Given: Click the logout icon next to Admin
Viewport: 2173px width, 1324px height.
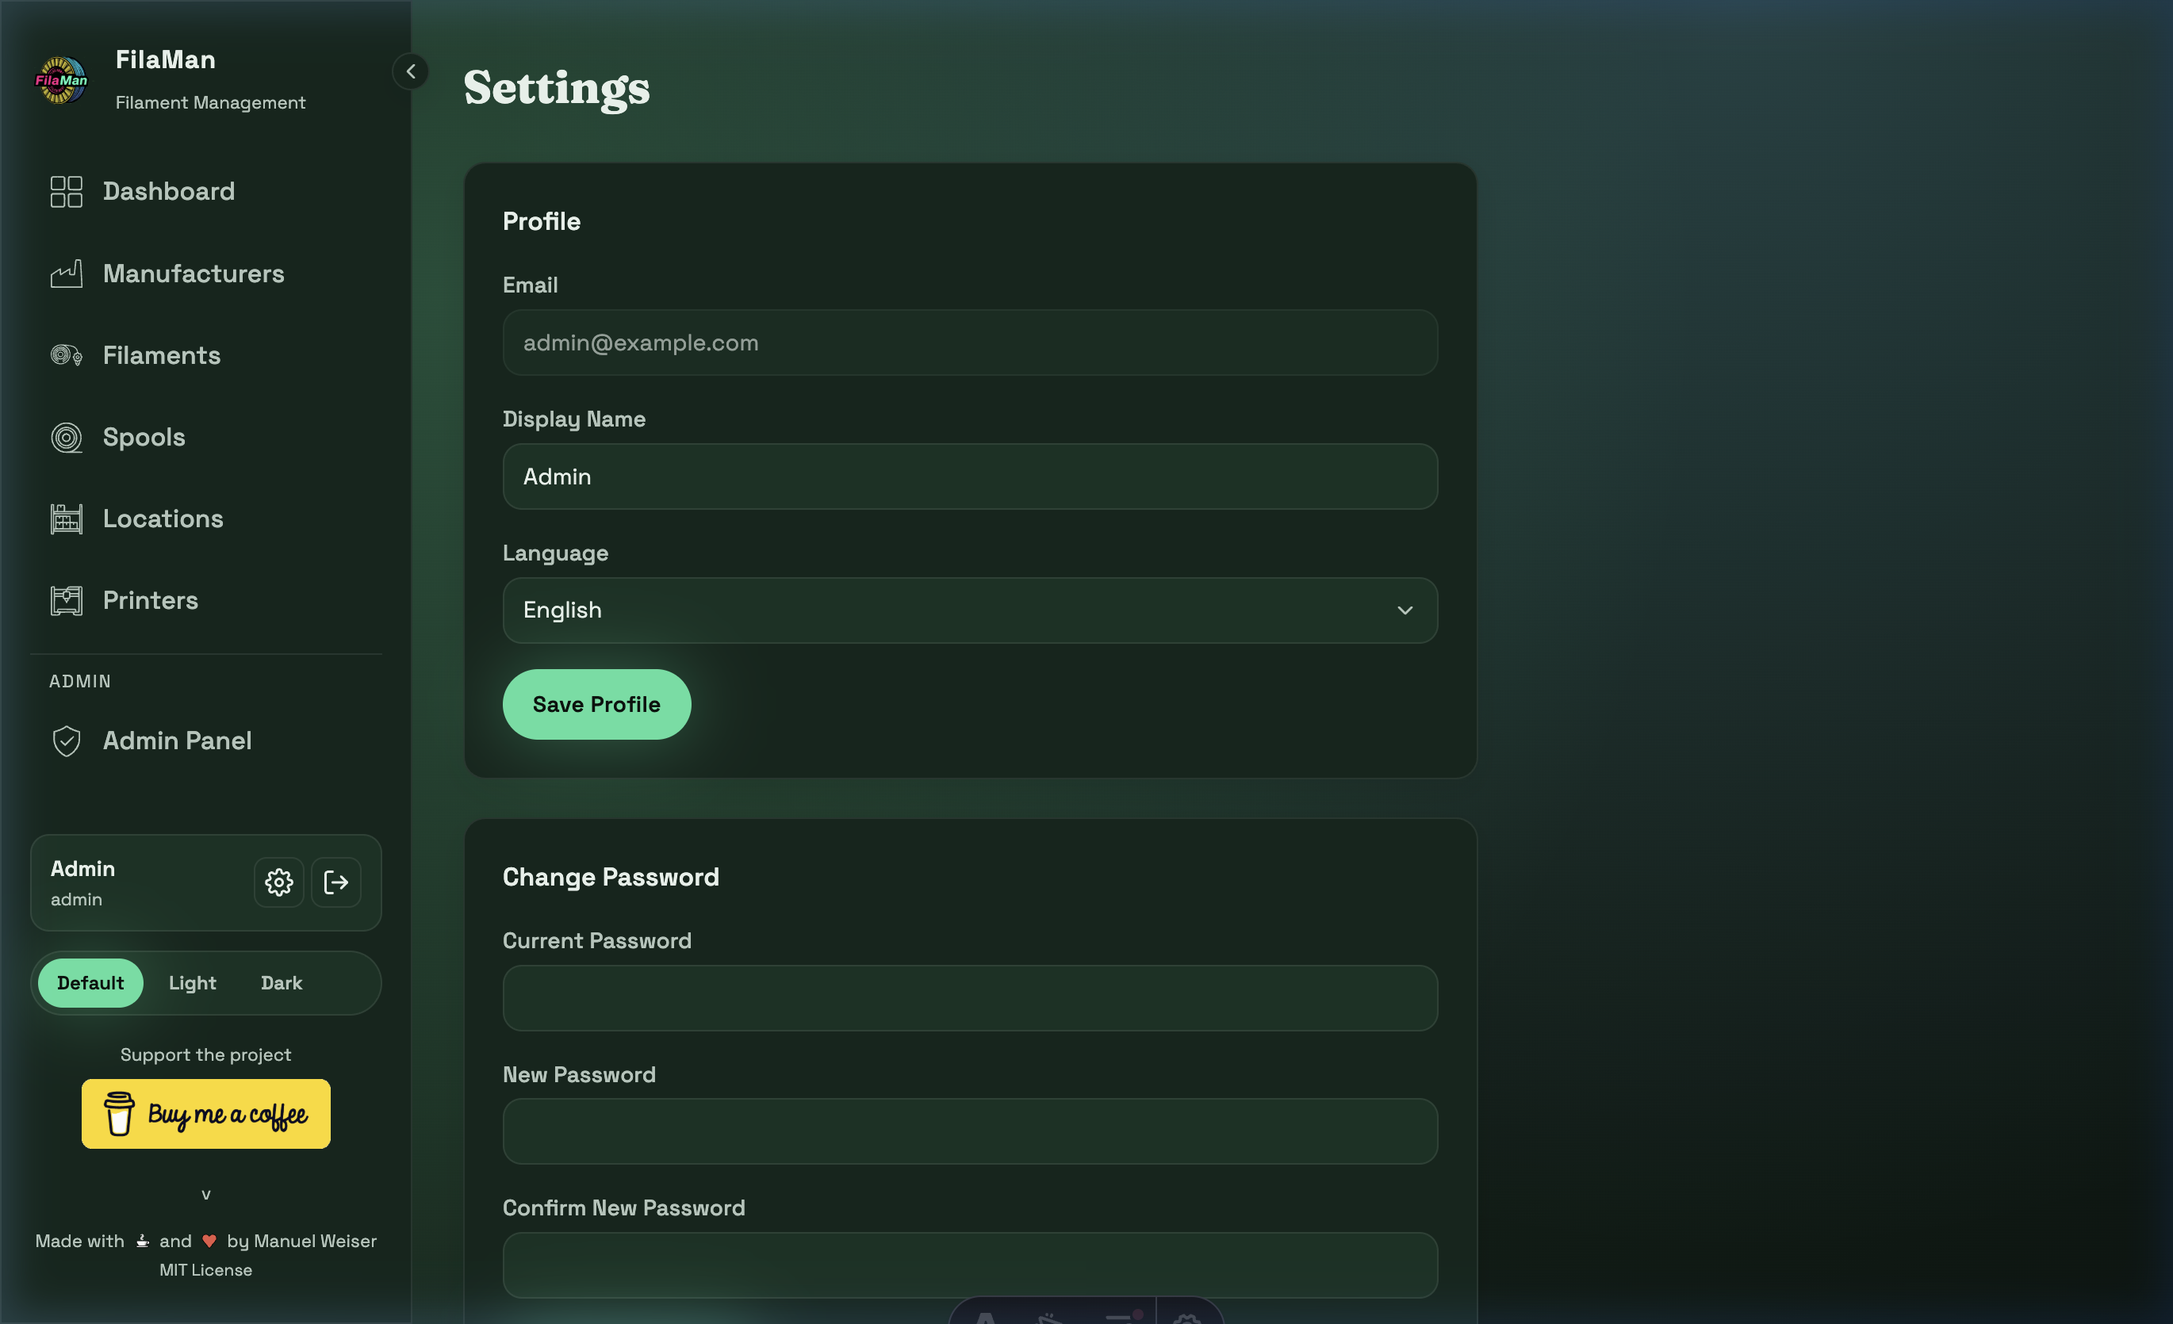Looking at the screenshot, I should pos(336,882).
